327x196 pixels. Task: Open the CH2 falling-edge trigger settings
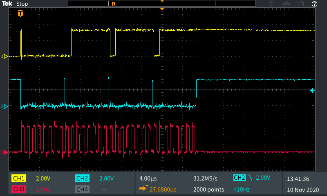tap(257, 178)
